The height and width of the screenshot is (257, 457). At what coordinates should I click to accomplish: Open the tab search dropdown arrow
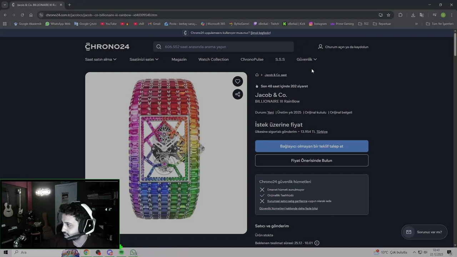point(5,5)
